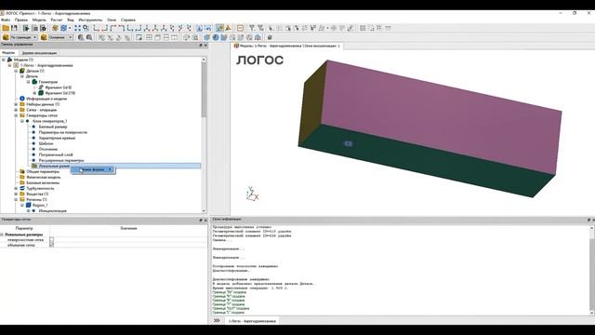Close the Генераторы сеток properties panel
The height and width of the screenshot is (335, 595).
[205, 220]
